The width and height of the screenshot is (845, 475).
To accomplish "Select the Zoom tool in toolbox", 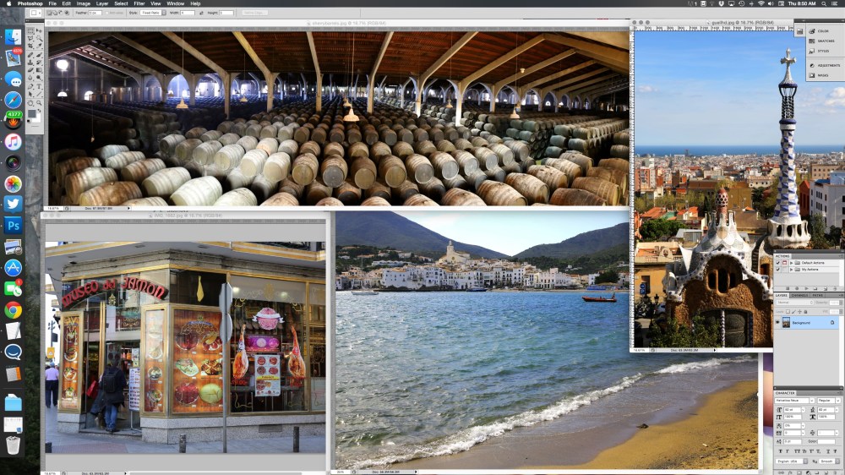I will tap(40, 102).
